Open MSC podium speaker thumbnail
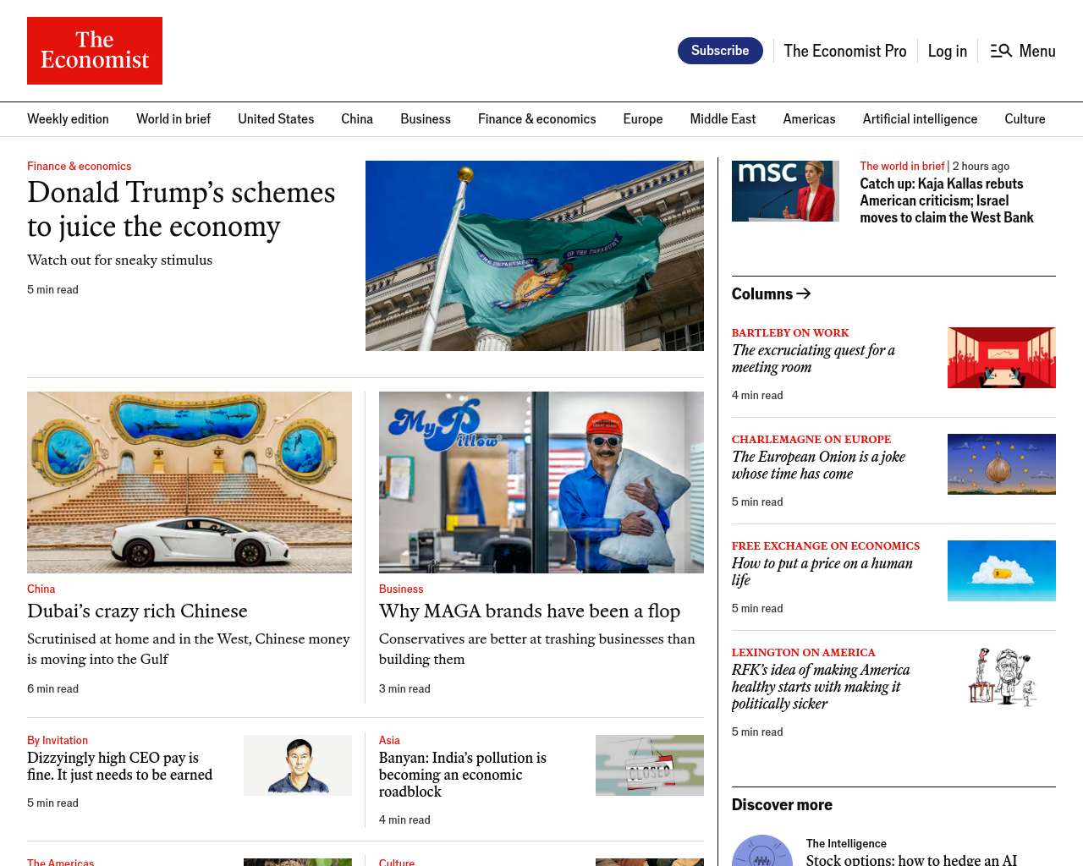 (785, 191)
